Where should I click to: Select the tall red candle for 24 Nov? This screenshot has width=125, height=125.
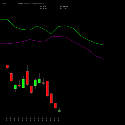[27, 78]
